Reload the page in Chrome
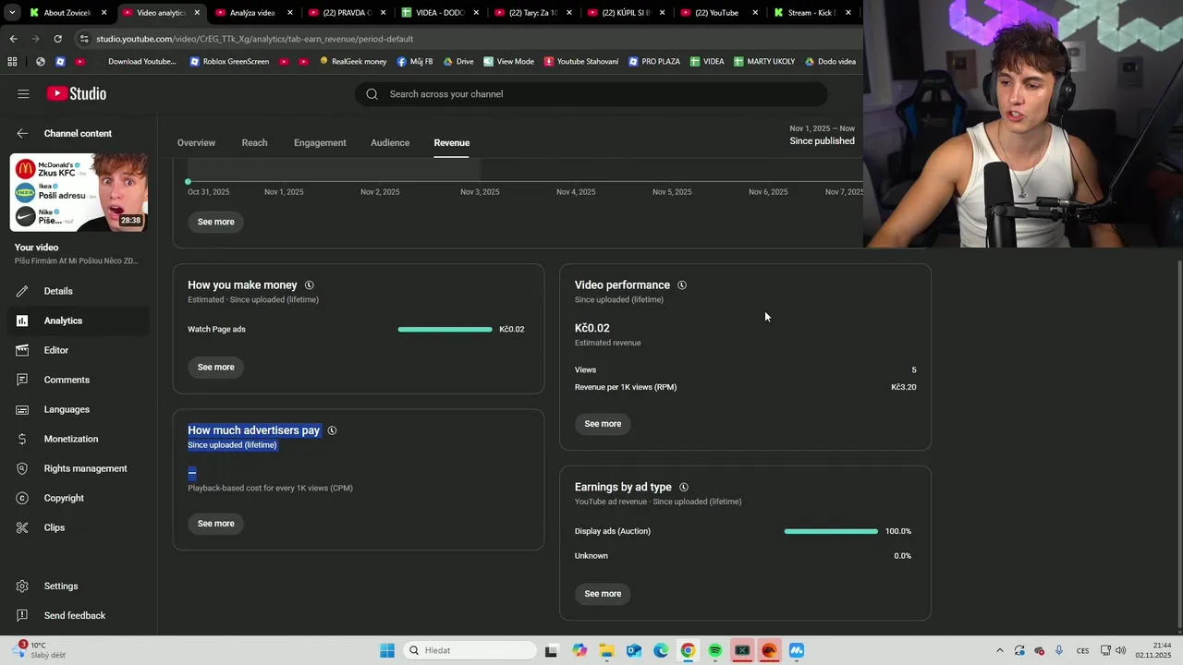This screenshot has height=665, width=1183. click(x=57, y=39)
